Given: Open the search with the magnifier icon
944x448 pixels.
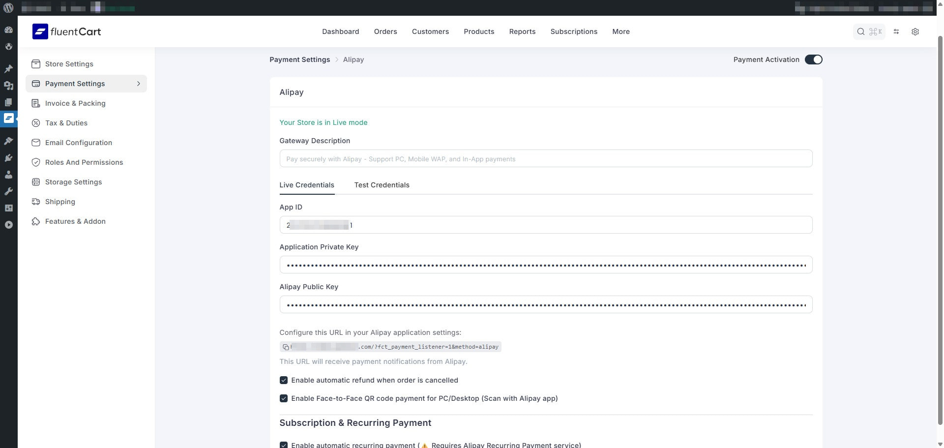Looking at the screenshot, I should click(861, 31).
